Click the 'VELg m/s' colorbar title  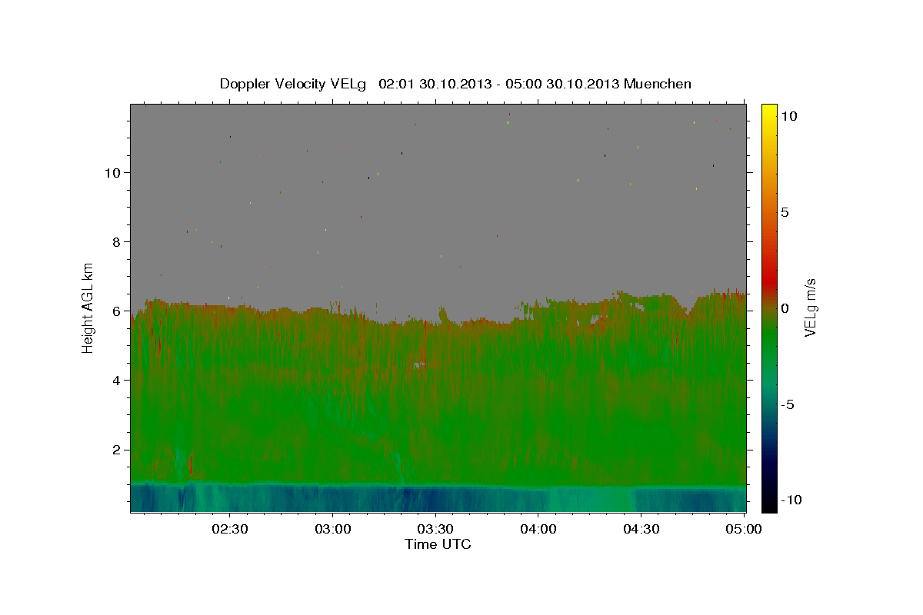(811, 307)
